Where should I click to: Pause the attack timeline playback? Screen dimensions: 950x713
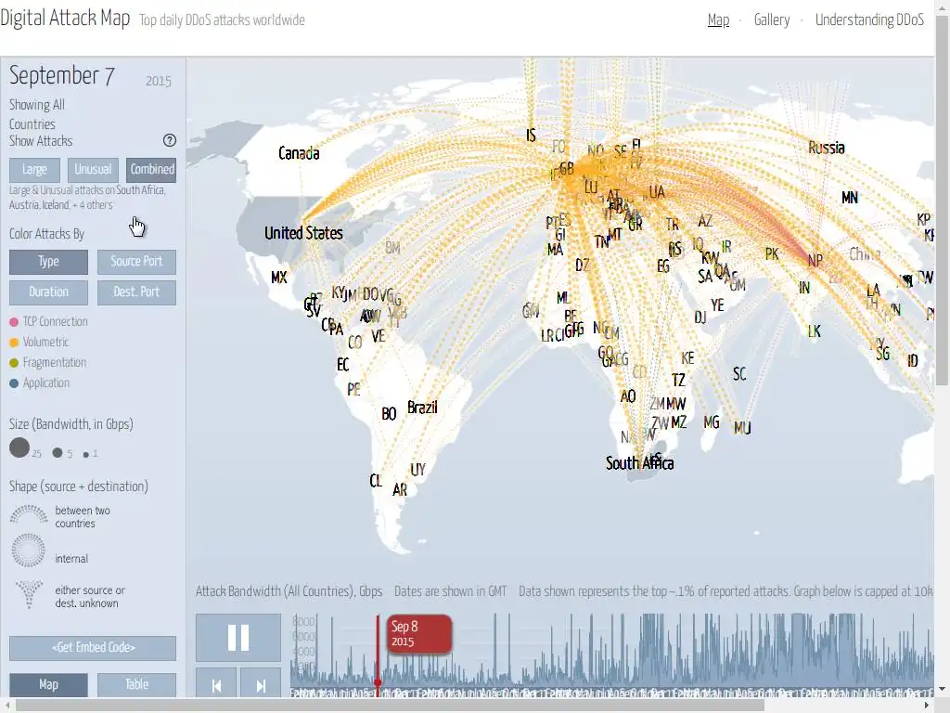tap(238, 637)
